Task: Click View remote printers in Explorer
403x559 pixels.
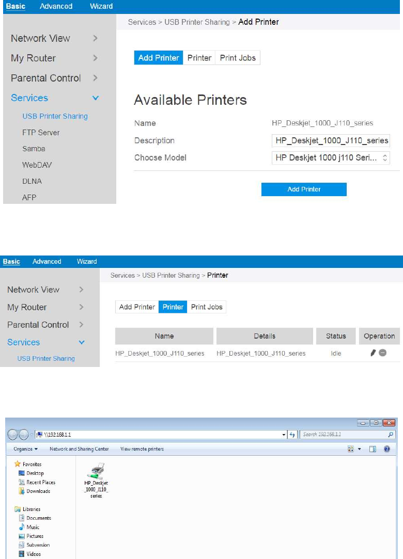Action: 142,449
